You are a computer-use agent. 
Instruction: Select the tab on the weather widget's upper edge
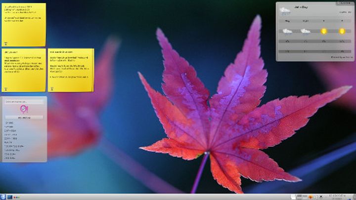point(345,3)
